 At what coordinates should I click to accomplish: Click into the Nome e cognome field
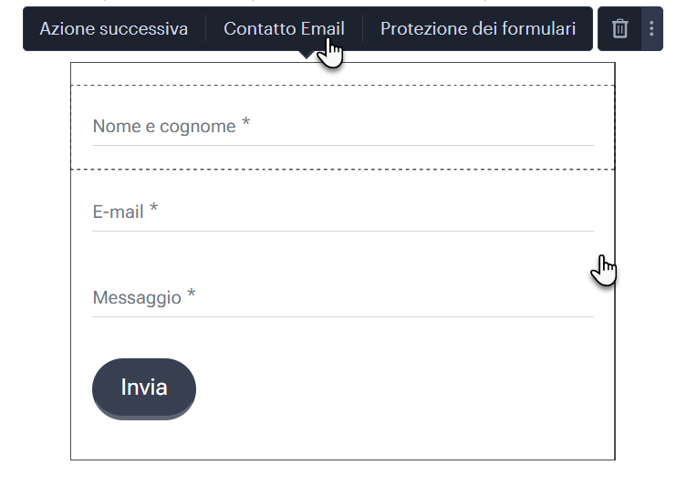tap(343, 127)
